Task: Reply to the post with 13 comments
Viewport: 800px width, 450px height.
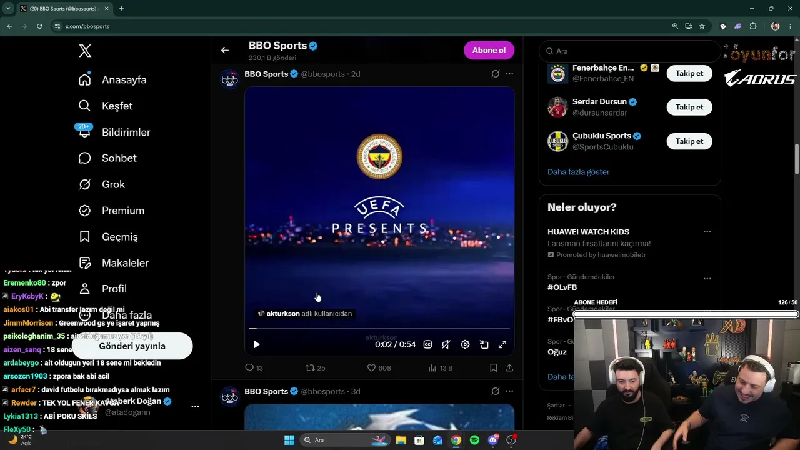Action: tap(254, 368)
